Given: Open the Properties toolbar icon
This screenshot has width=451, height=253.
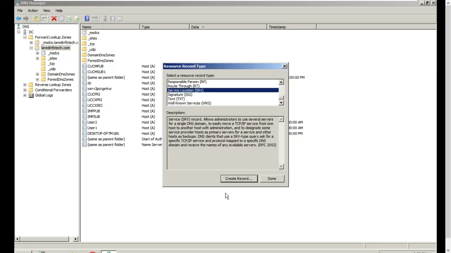Looking at the screenshot, I should pyautogui.click(x=62, y=19).
